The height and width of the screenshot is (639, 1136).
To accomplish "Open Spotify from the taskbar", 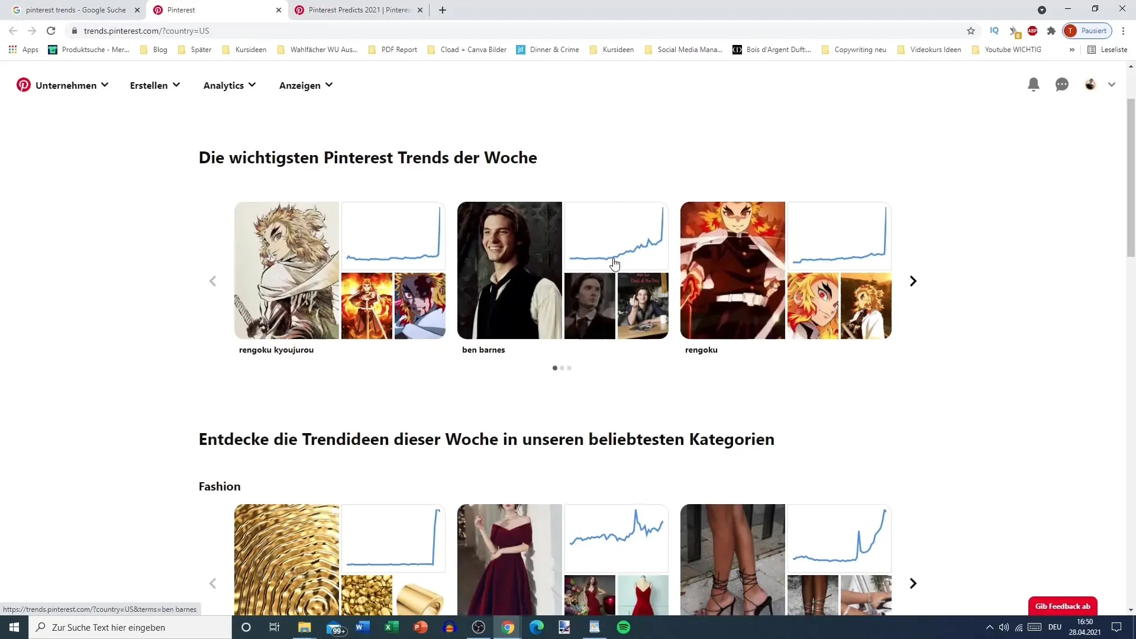I will click(624, 627).
